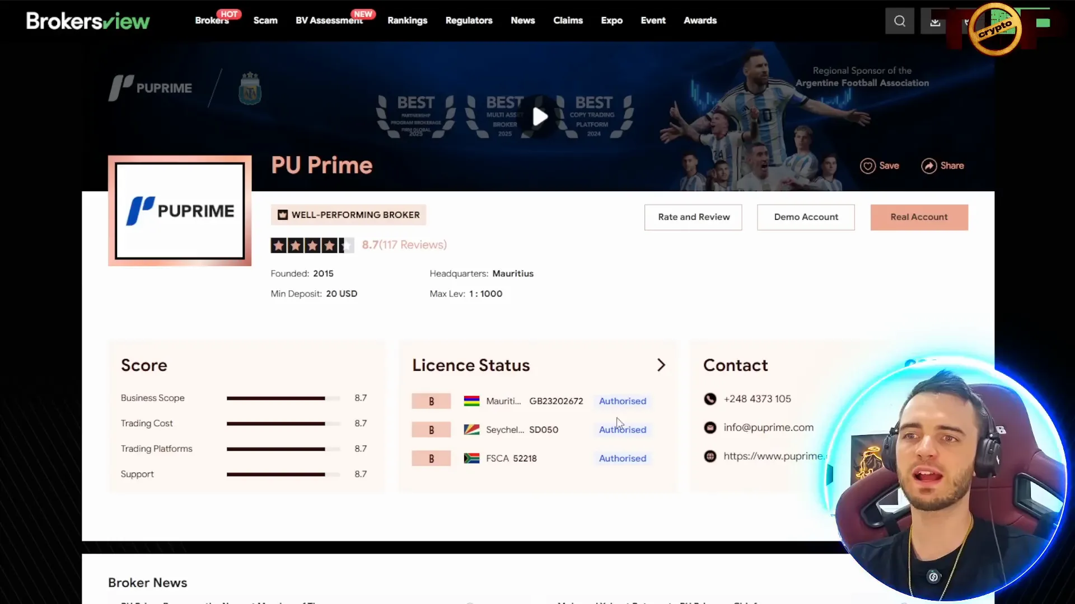Viewport: 1075px width, 604px height.
Task: Click the Broker News heading
Action: coord(148,582)
